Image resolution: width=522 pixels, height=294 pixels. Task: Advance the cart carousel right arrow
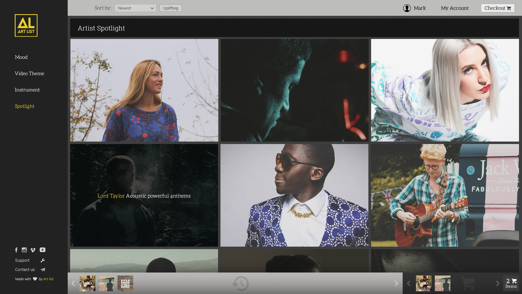[x=498, y=283]
